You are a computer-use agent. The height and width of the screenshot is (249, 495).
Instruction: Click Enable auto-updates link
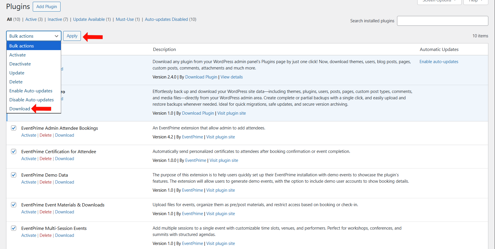click(x=439, y=62)
